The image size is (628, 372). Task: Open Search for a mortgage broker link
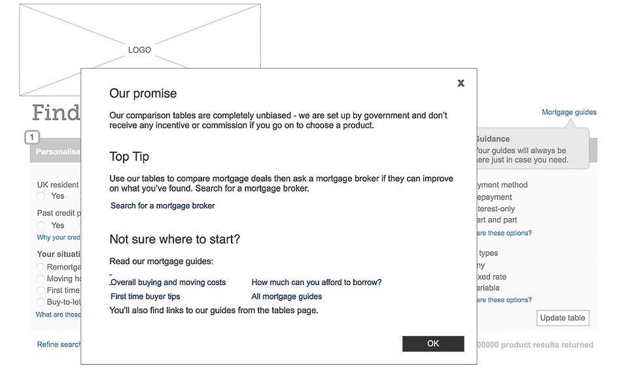(162, 206)
